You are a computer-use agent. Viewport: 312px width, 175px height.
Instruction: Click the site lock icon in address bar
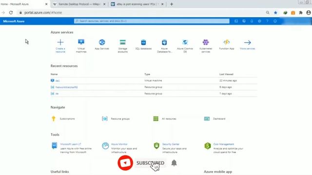point(20,13)
